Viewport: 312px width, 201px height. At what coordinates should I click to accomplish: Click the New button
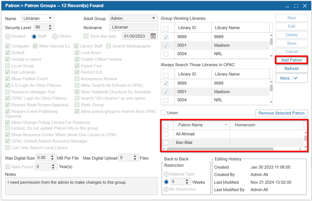pyautogui.click(x=292, y=18)
